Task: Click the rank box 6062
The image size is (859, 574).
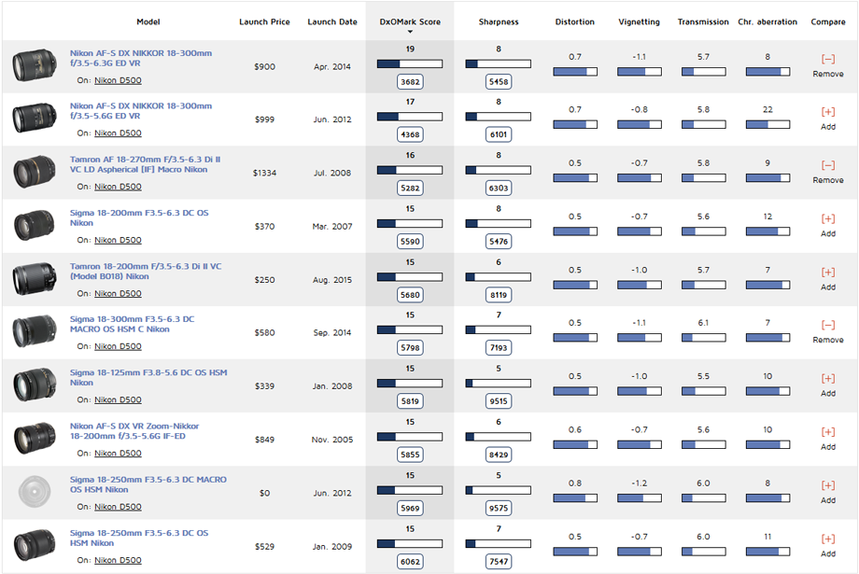Action: tap(410, 562)
